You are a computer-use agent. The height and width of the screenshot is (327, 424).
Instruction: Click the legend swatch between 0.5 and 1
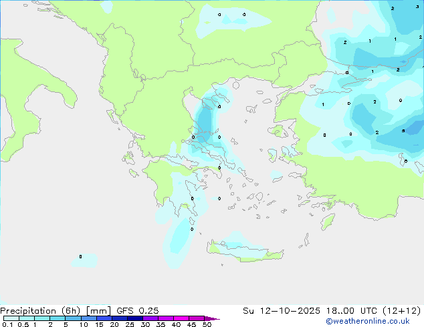27,318
